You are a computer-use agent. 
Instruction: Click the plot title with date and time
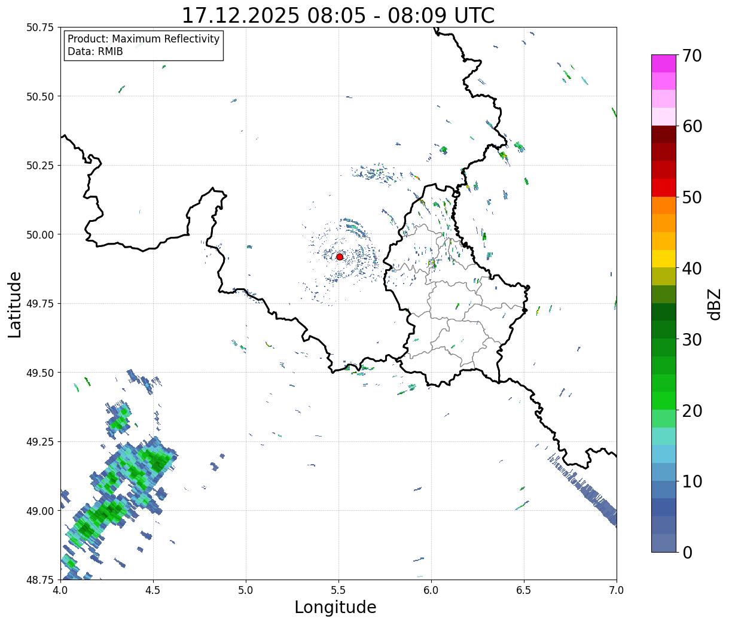click(338, 15)
